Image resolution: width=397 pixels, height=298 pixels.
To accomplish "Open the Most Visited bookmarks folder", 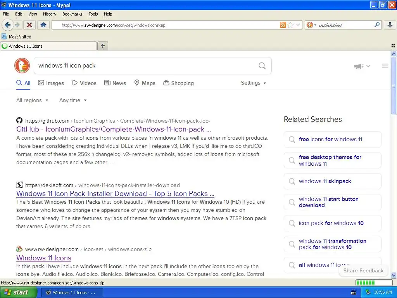I will (17, 37).
